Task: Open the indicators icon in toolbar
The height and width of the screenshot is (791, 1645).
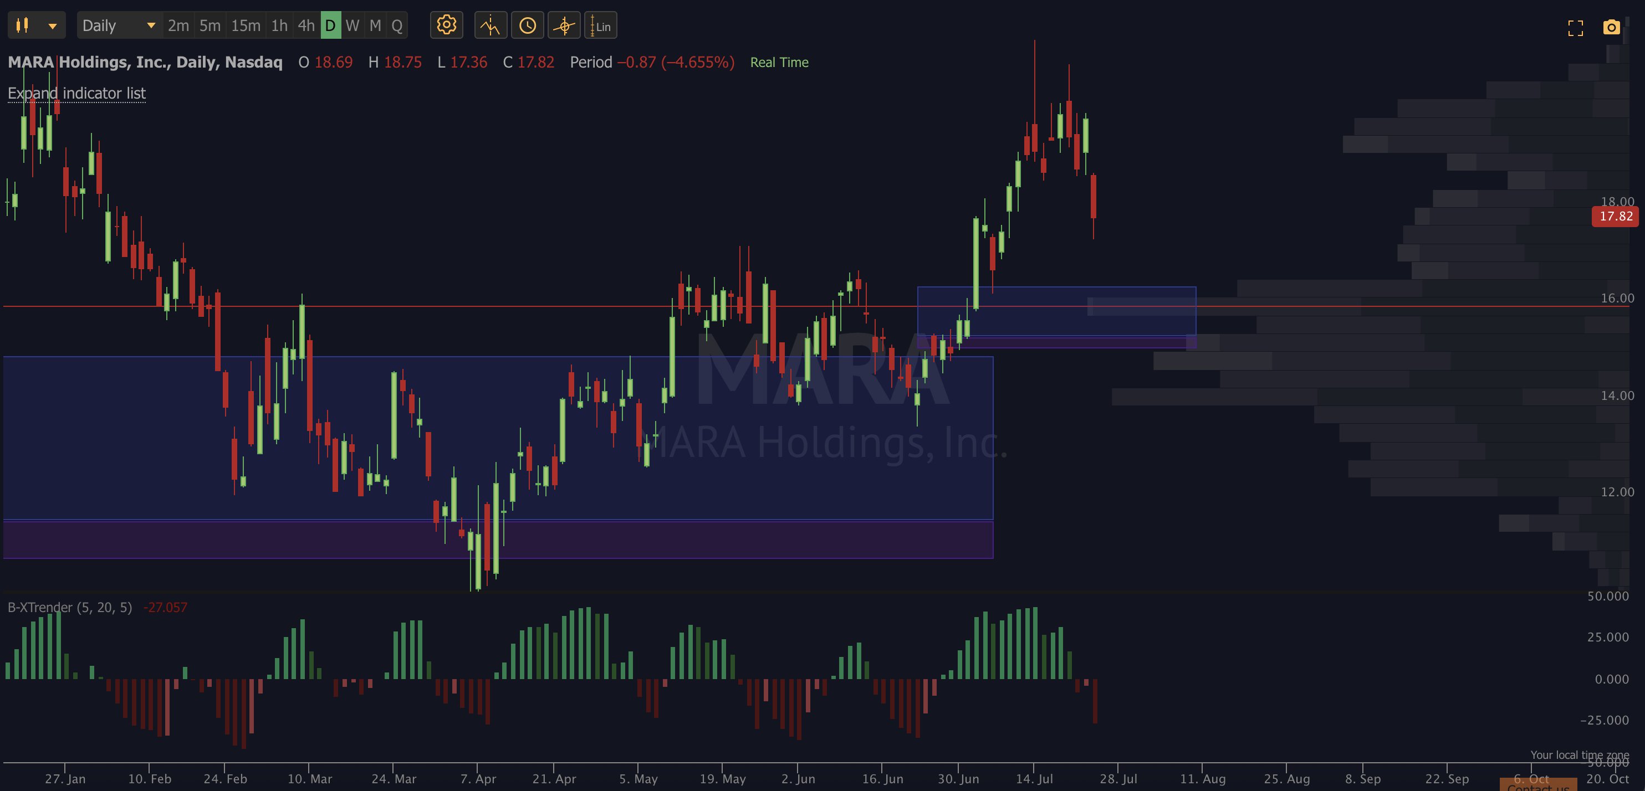Action: [491, 25]
